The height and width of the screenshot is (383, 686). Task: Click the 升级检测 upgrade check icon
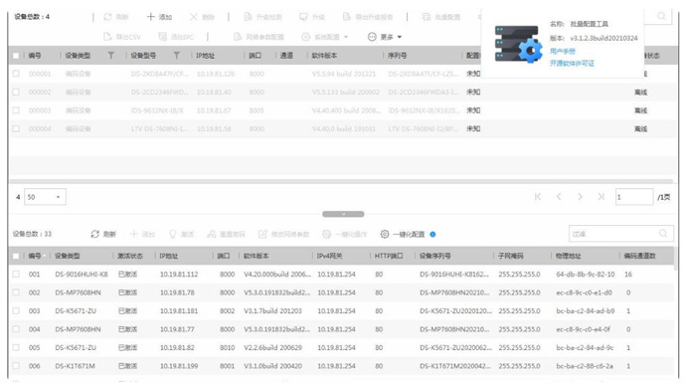(249, 17)
